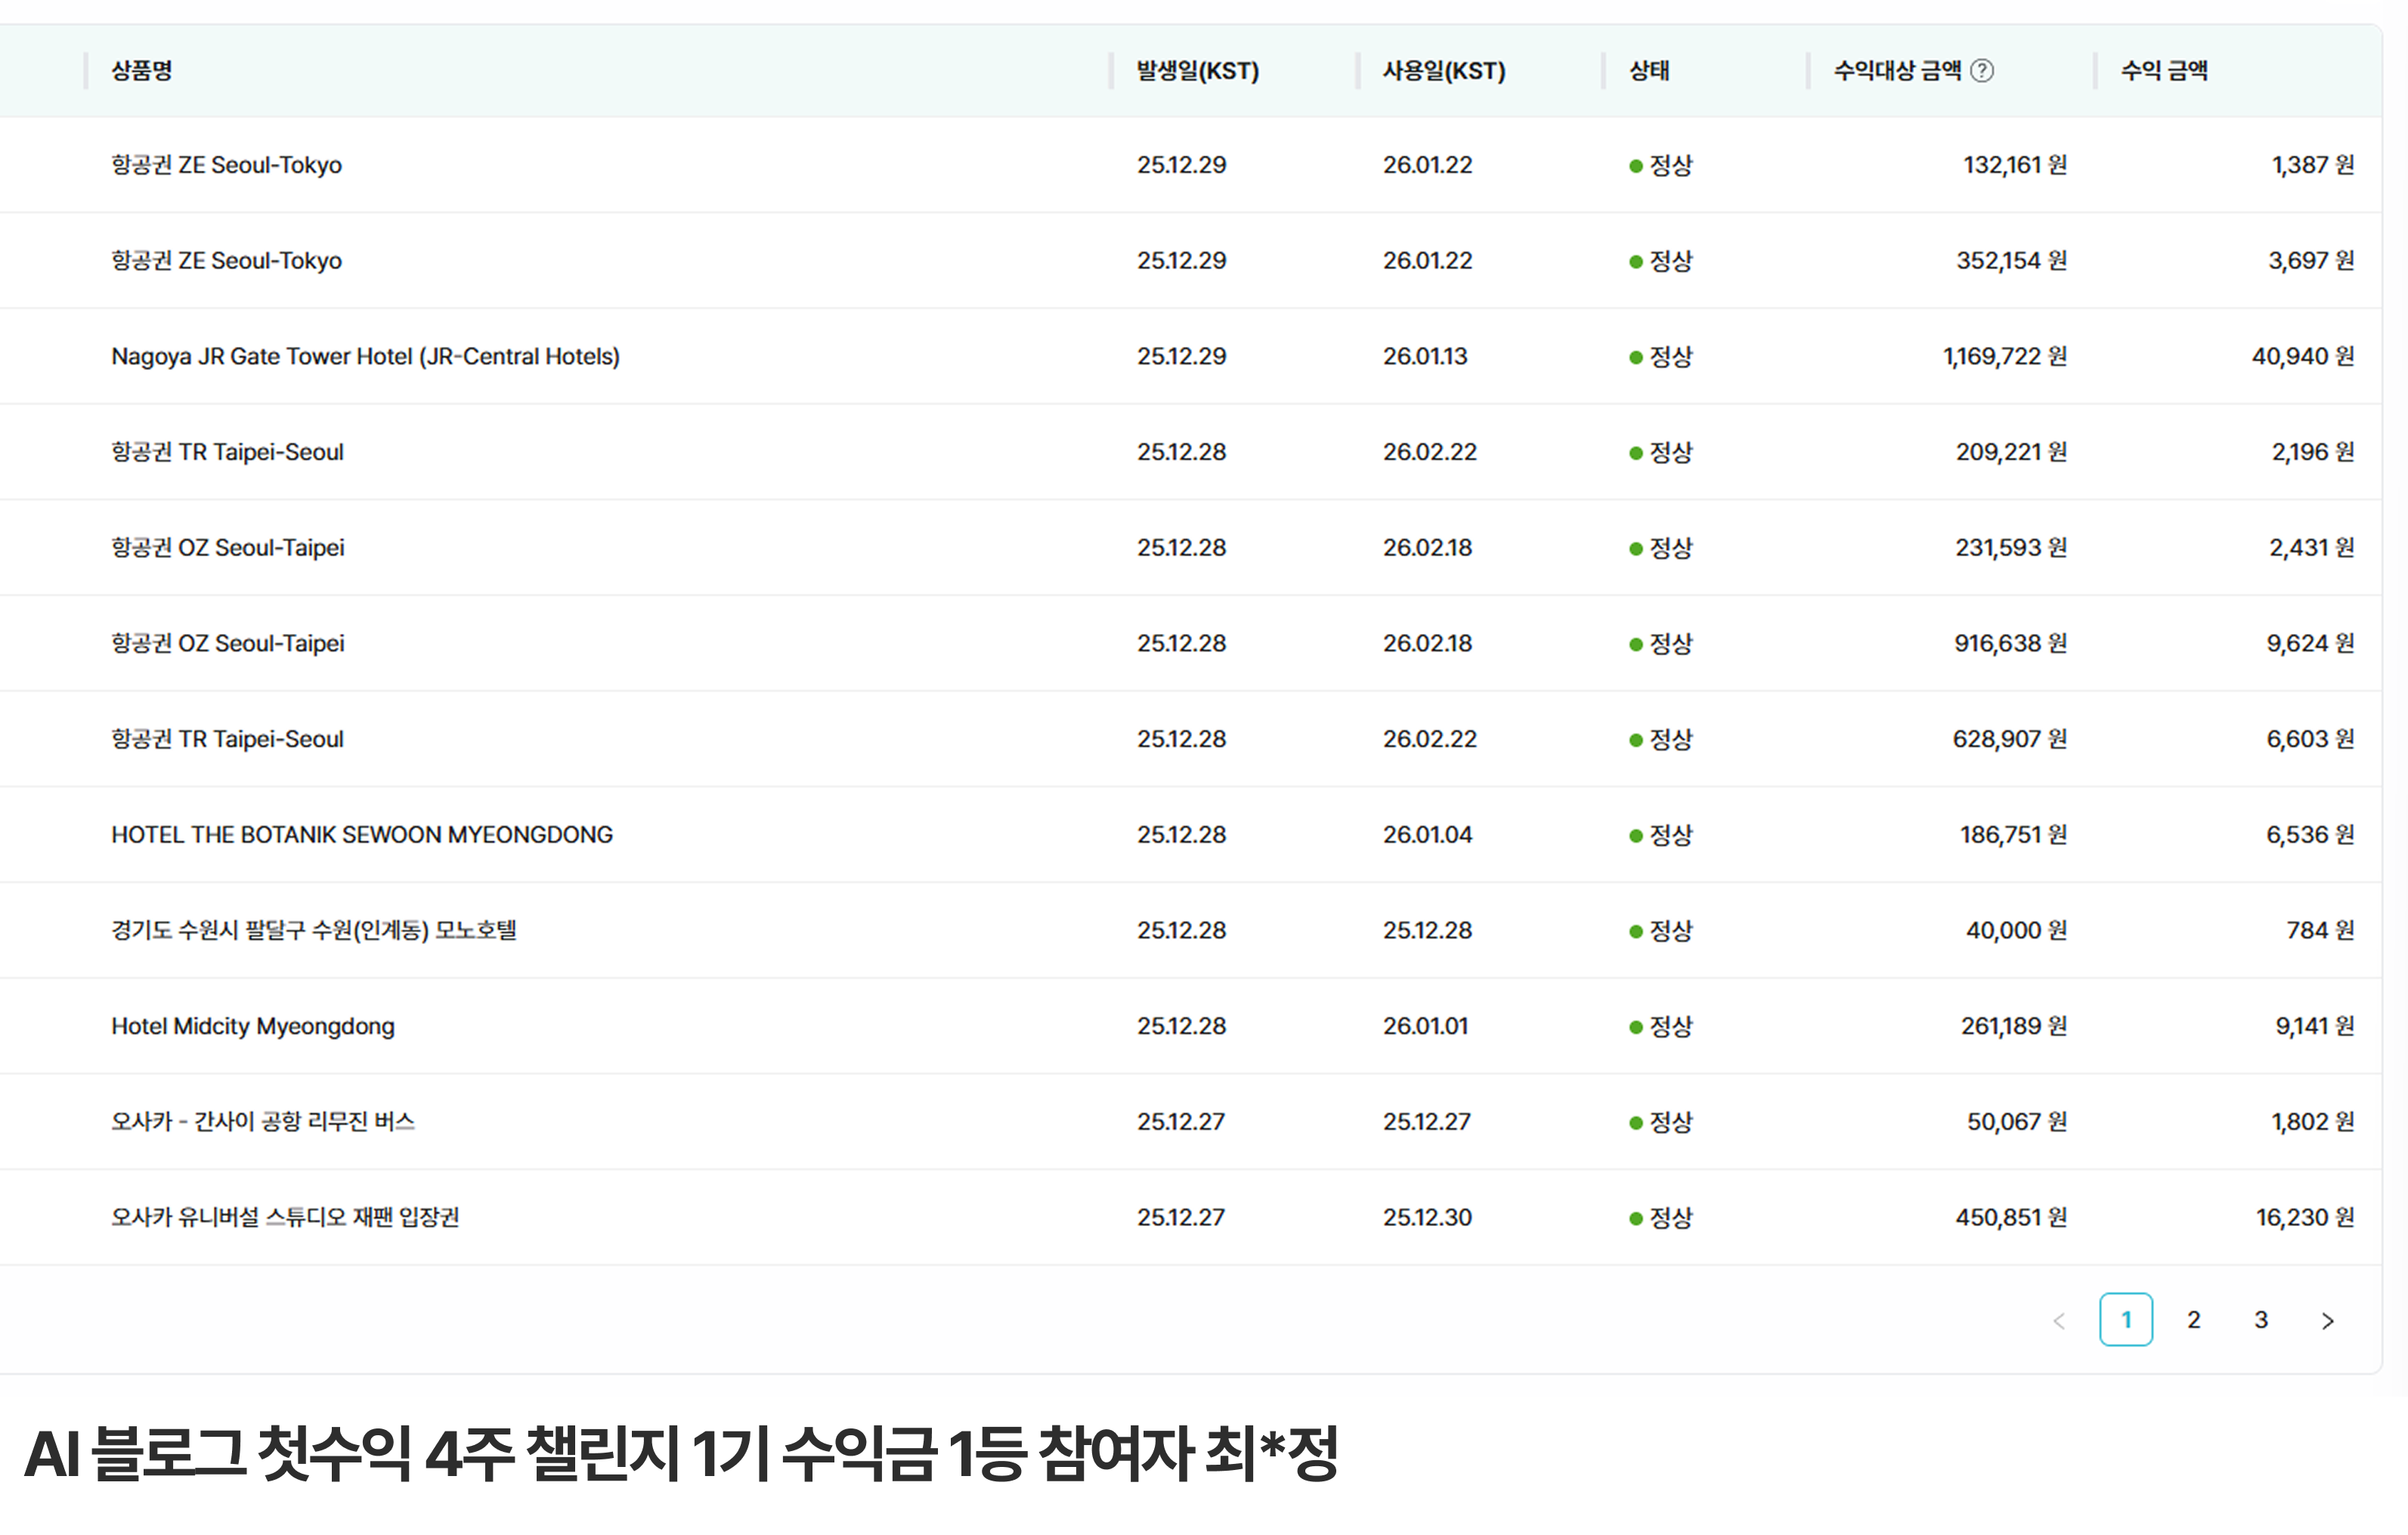This screenshot has width=2408, height=1535.
Task: Click 경기도 수원시 모노호텔 product name
Action: (x=314, y=930)
